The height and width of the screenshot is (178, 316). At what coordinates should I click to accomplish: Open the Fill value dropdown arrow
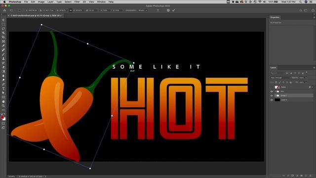click(306, 83)
